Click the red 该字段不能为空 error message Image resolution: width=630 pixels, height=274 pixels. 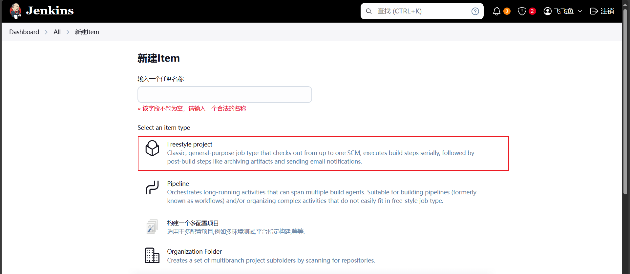click(192, 108)
